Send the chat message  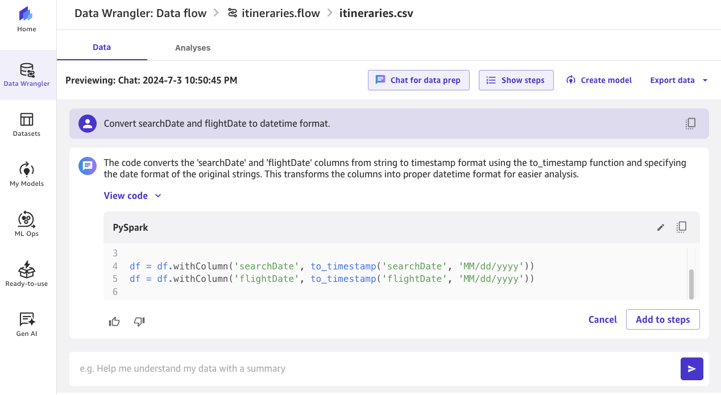pyautogui.click(x=691, y=369)
